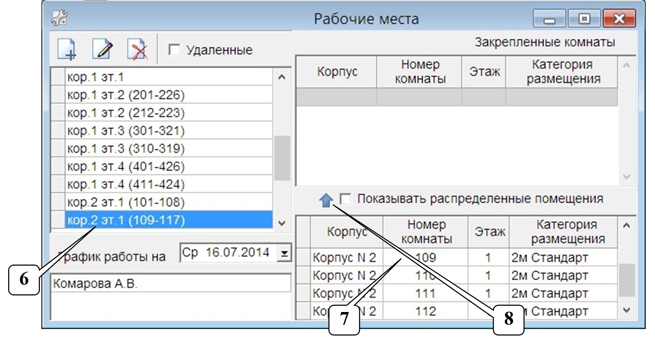Viewport: 655px width, 341px height.
Task: Select workplace кор.1 эт.2 (201-226)
Action: click(x=168, y=95)
